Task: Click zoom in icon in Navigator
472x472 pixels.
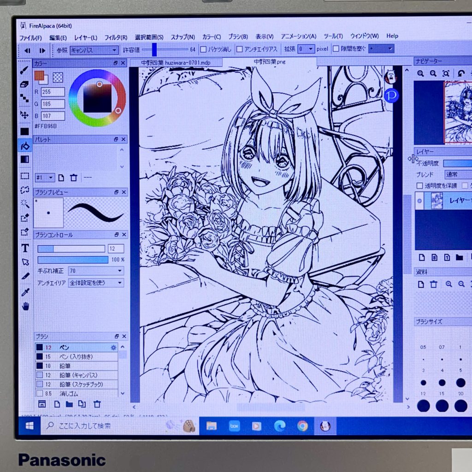Action: point(420,73)
